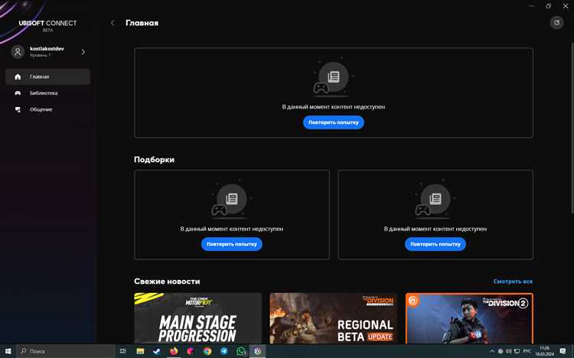Open the Общение social sidebar item

pyautogui.click(x=48, y=109)
